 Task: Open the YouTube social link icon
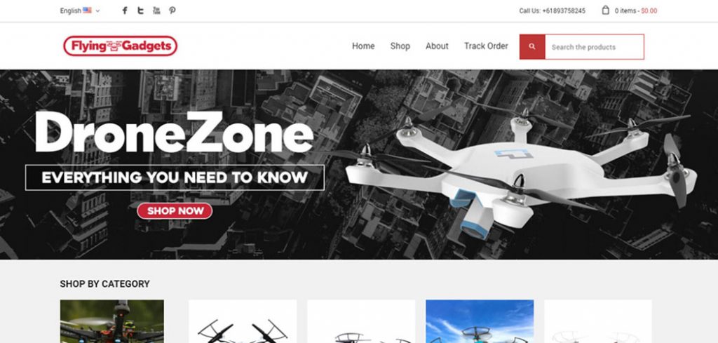(x=156, y=11)
